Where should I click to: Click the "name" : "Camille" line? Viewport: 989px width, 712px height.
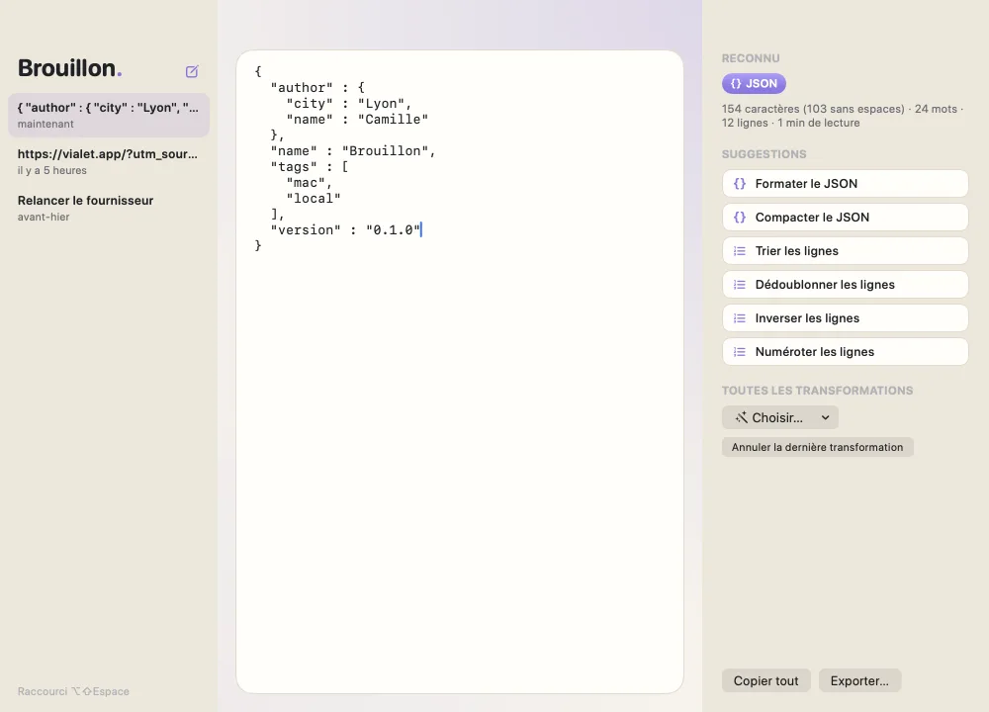(x=357, y=120)
